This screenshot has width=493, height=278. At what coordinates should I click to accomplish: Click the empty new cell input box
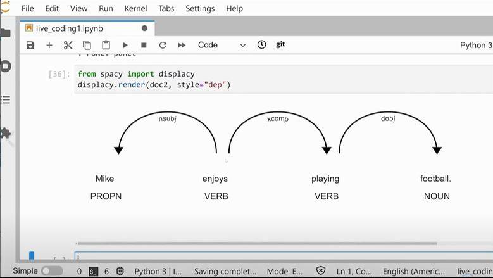pos(284,256)
